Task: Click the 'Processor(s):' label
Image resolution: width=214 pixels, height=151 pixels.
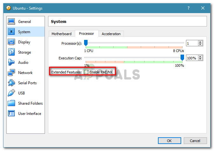Action: coord(72,43)
